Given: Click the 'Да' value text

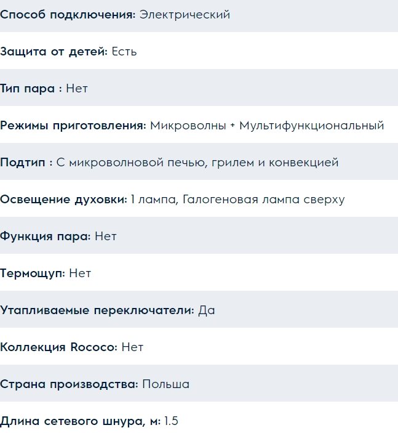Looking at the screenshot, I should tap(207, 310).
